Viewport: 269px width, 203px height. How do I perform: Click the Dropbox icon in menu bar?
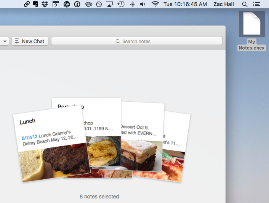click(x=45, y=4)
